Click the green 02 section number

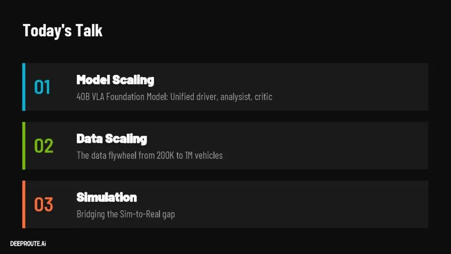43,146
